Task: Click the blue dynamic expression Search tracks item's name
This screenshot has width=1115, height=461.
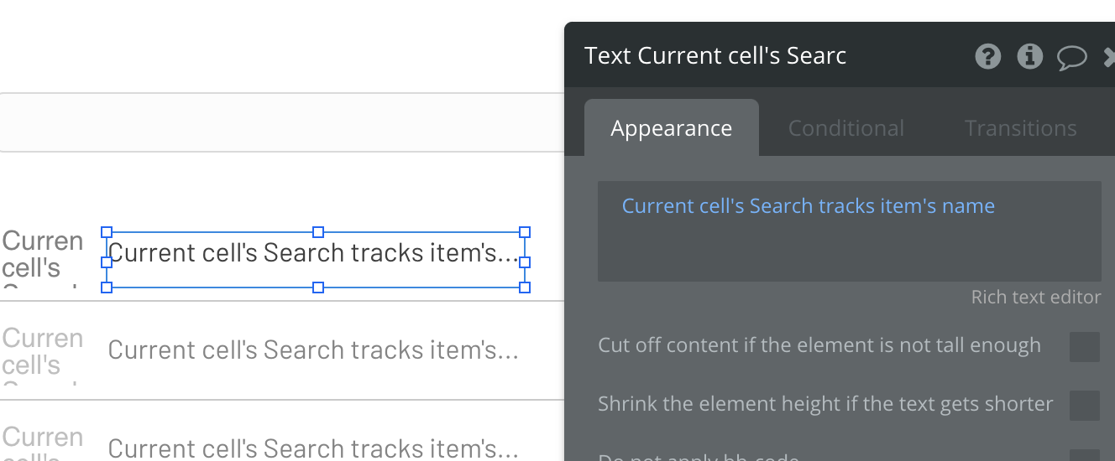Action: click(x=808, y=206)
